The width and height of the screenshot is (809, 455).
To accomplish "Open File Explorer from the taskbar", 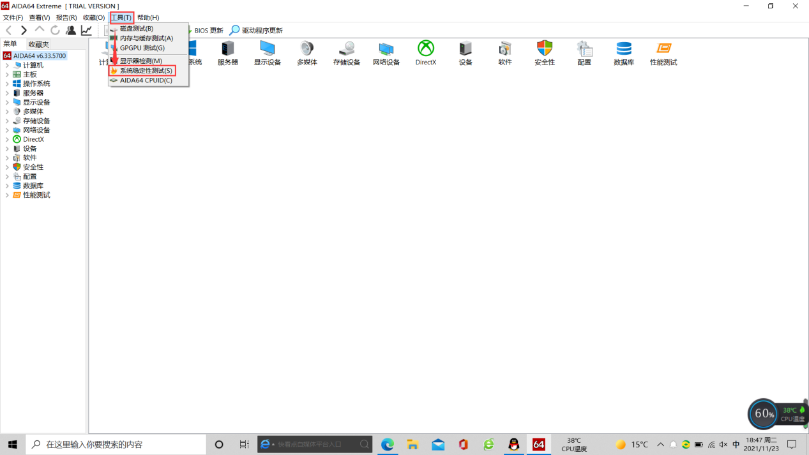I will [x=412, y=444].
